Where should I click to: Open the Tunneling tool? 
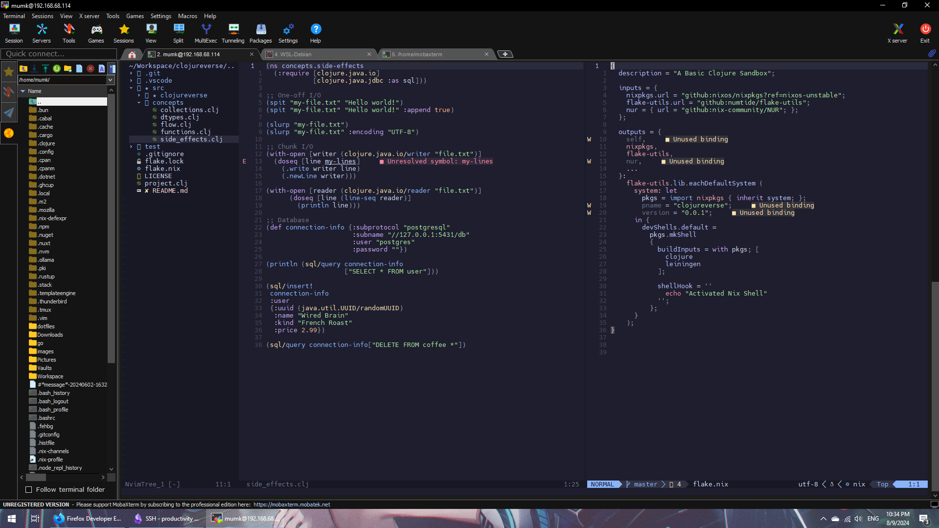point(233,33)
